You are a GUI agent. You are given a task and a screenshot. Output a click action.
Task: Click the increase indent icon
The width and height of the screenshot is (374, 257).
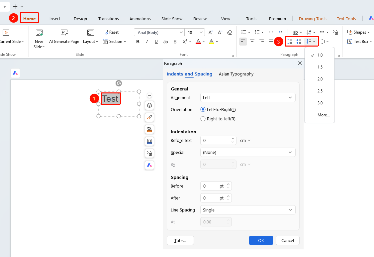click(280, 32)
